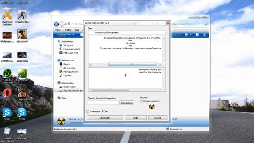Select the new text document desktop icon

click(x=7, y=135)
